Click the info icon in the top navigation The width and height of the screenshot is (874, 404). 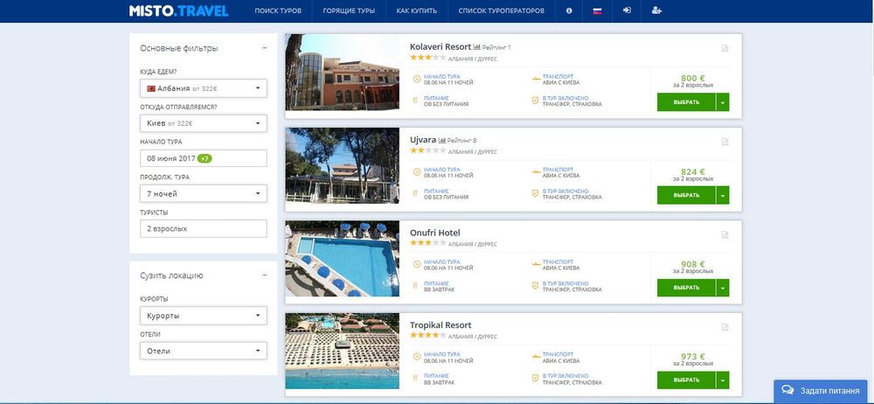569,11
